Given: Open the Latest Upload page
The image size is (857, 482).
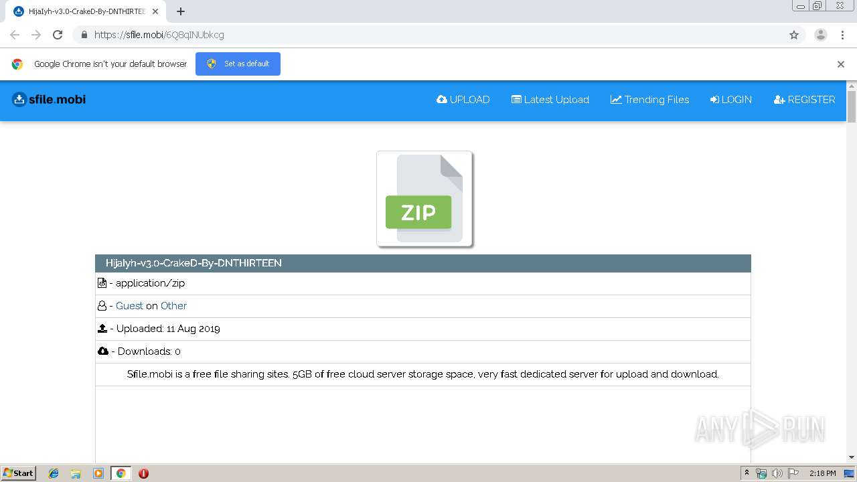Looking at the screenshot, I should pyautogui.click(x=550, y=100).
